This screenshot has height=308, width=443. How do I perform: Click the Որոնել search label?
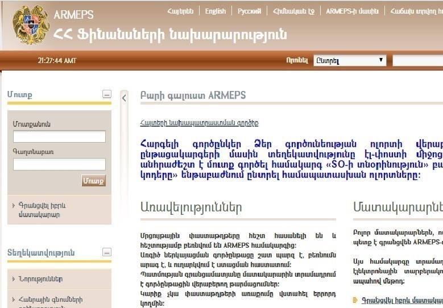[297, 60]
